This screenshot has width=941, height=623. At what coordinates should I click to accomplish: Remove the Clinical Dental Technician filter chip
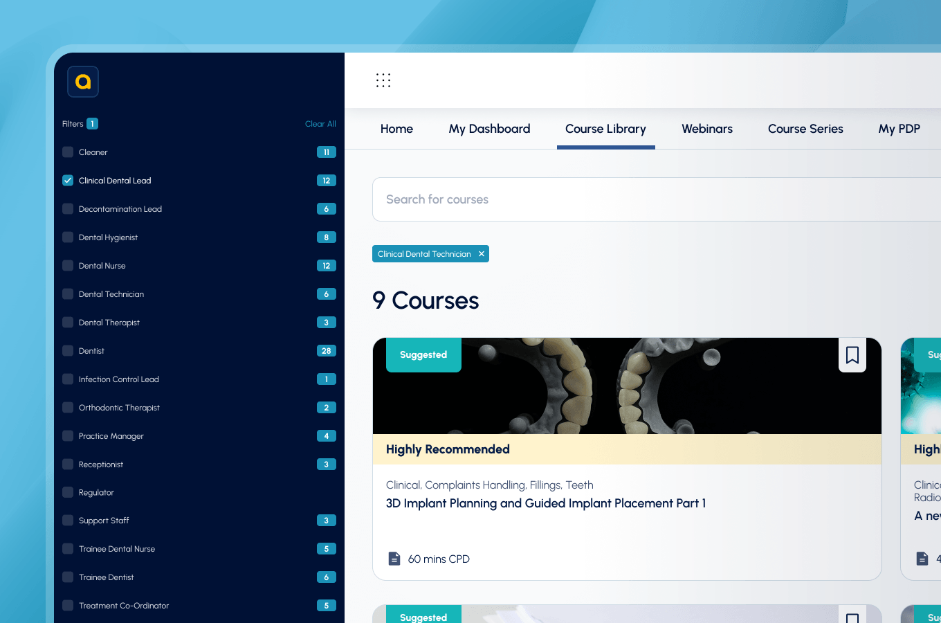(482, 254)
